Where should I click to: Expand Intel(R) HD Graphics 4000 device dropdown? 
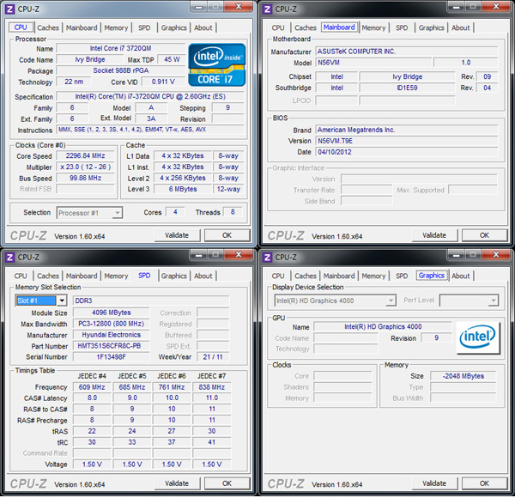click(x=391, y=301)
